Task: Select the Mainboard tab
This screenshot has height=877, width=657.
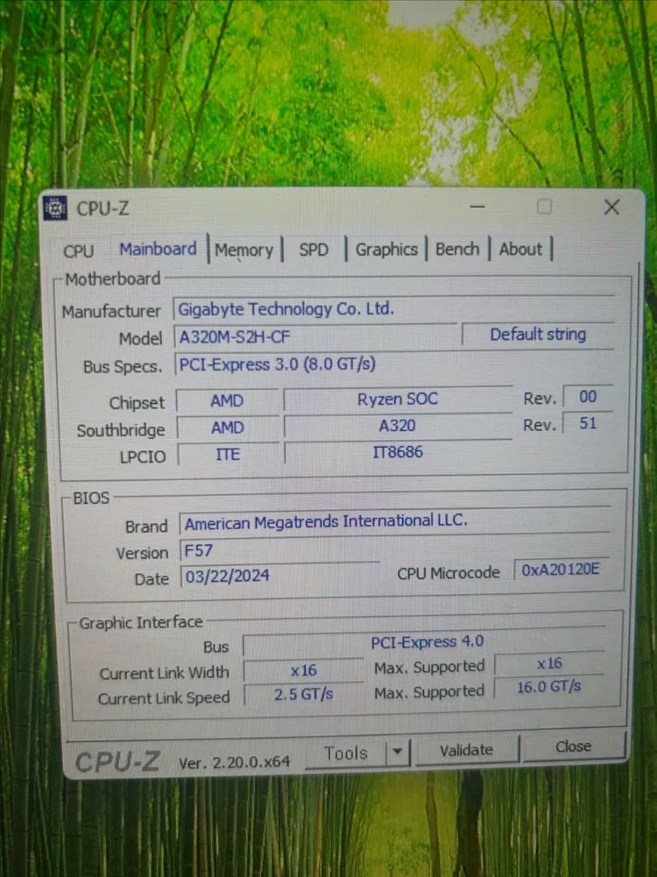Action: click(x=158, y=249)
